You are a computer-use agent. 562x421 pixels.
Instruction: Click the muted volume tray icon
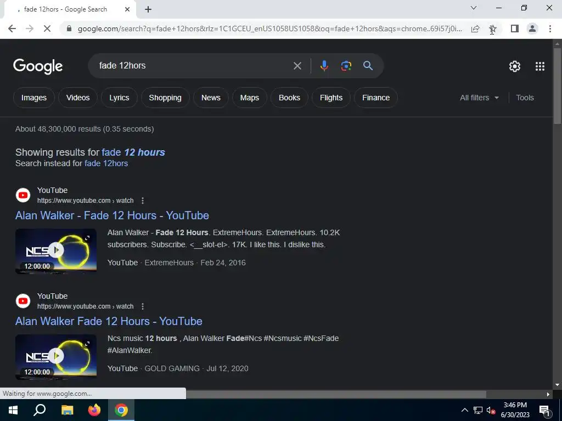pyautogui.click(x=491, y=410)
